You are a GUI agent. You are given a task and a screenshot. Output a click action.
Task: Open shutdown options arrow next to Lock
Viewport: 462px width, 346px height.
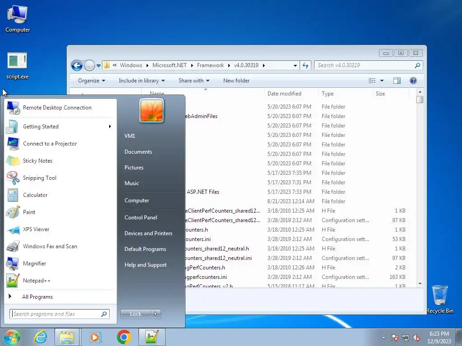[x=156, y=314]
